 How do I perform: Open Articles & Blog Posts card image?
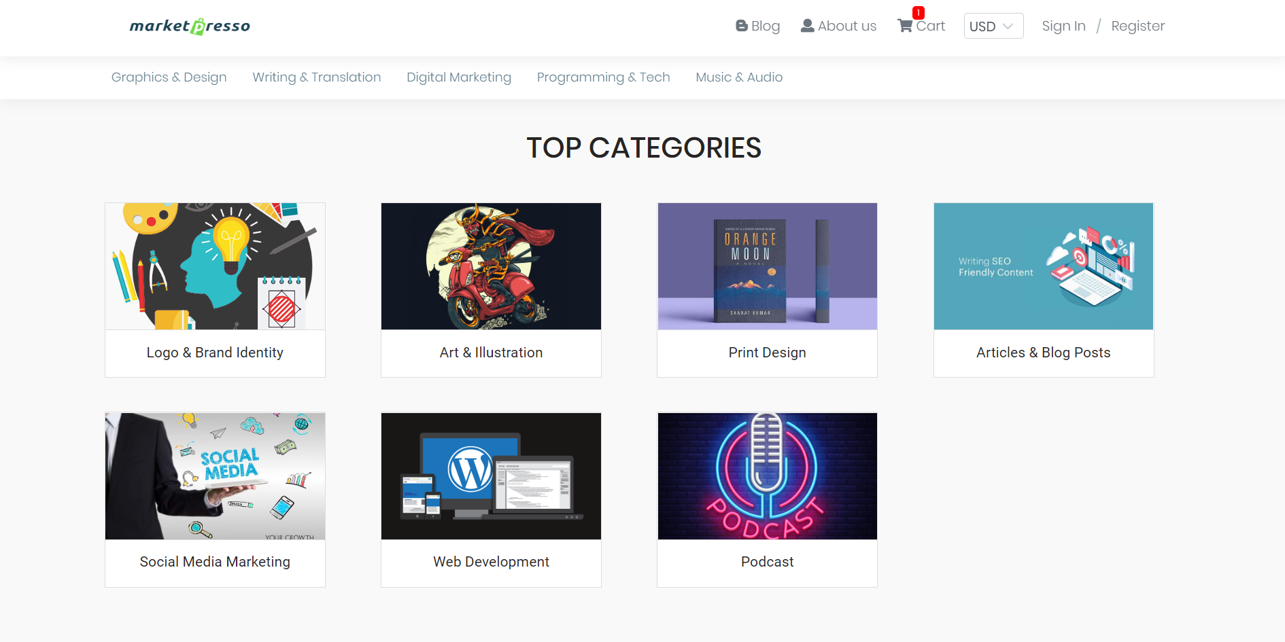point(1044,266)
